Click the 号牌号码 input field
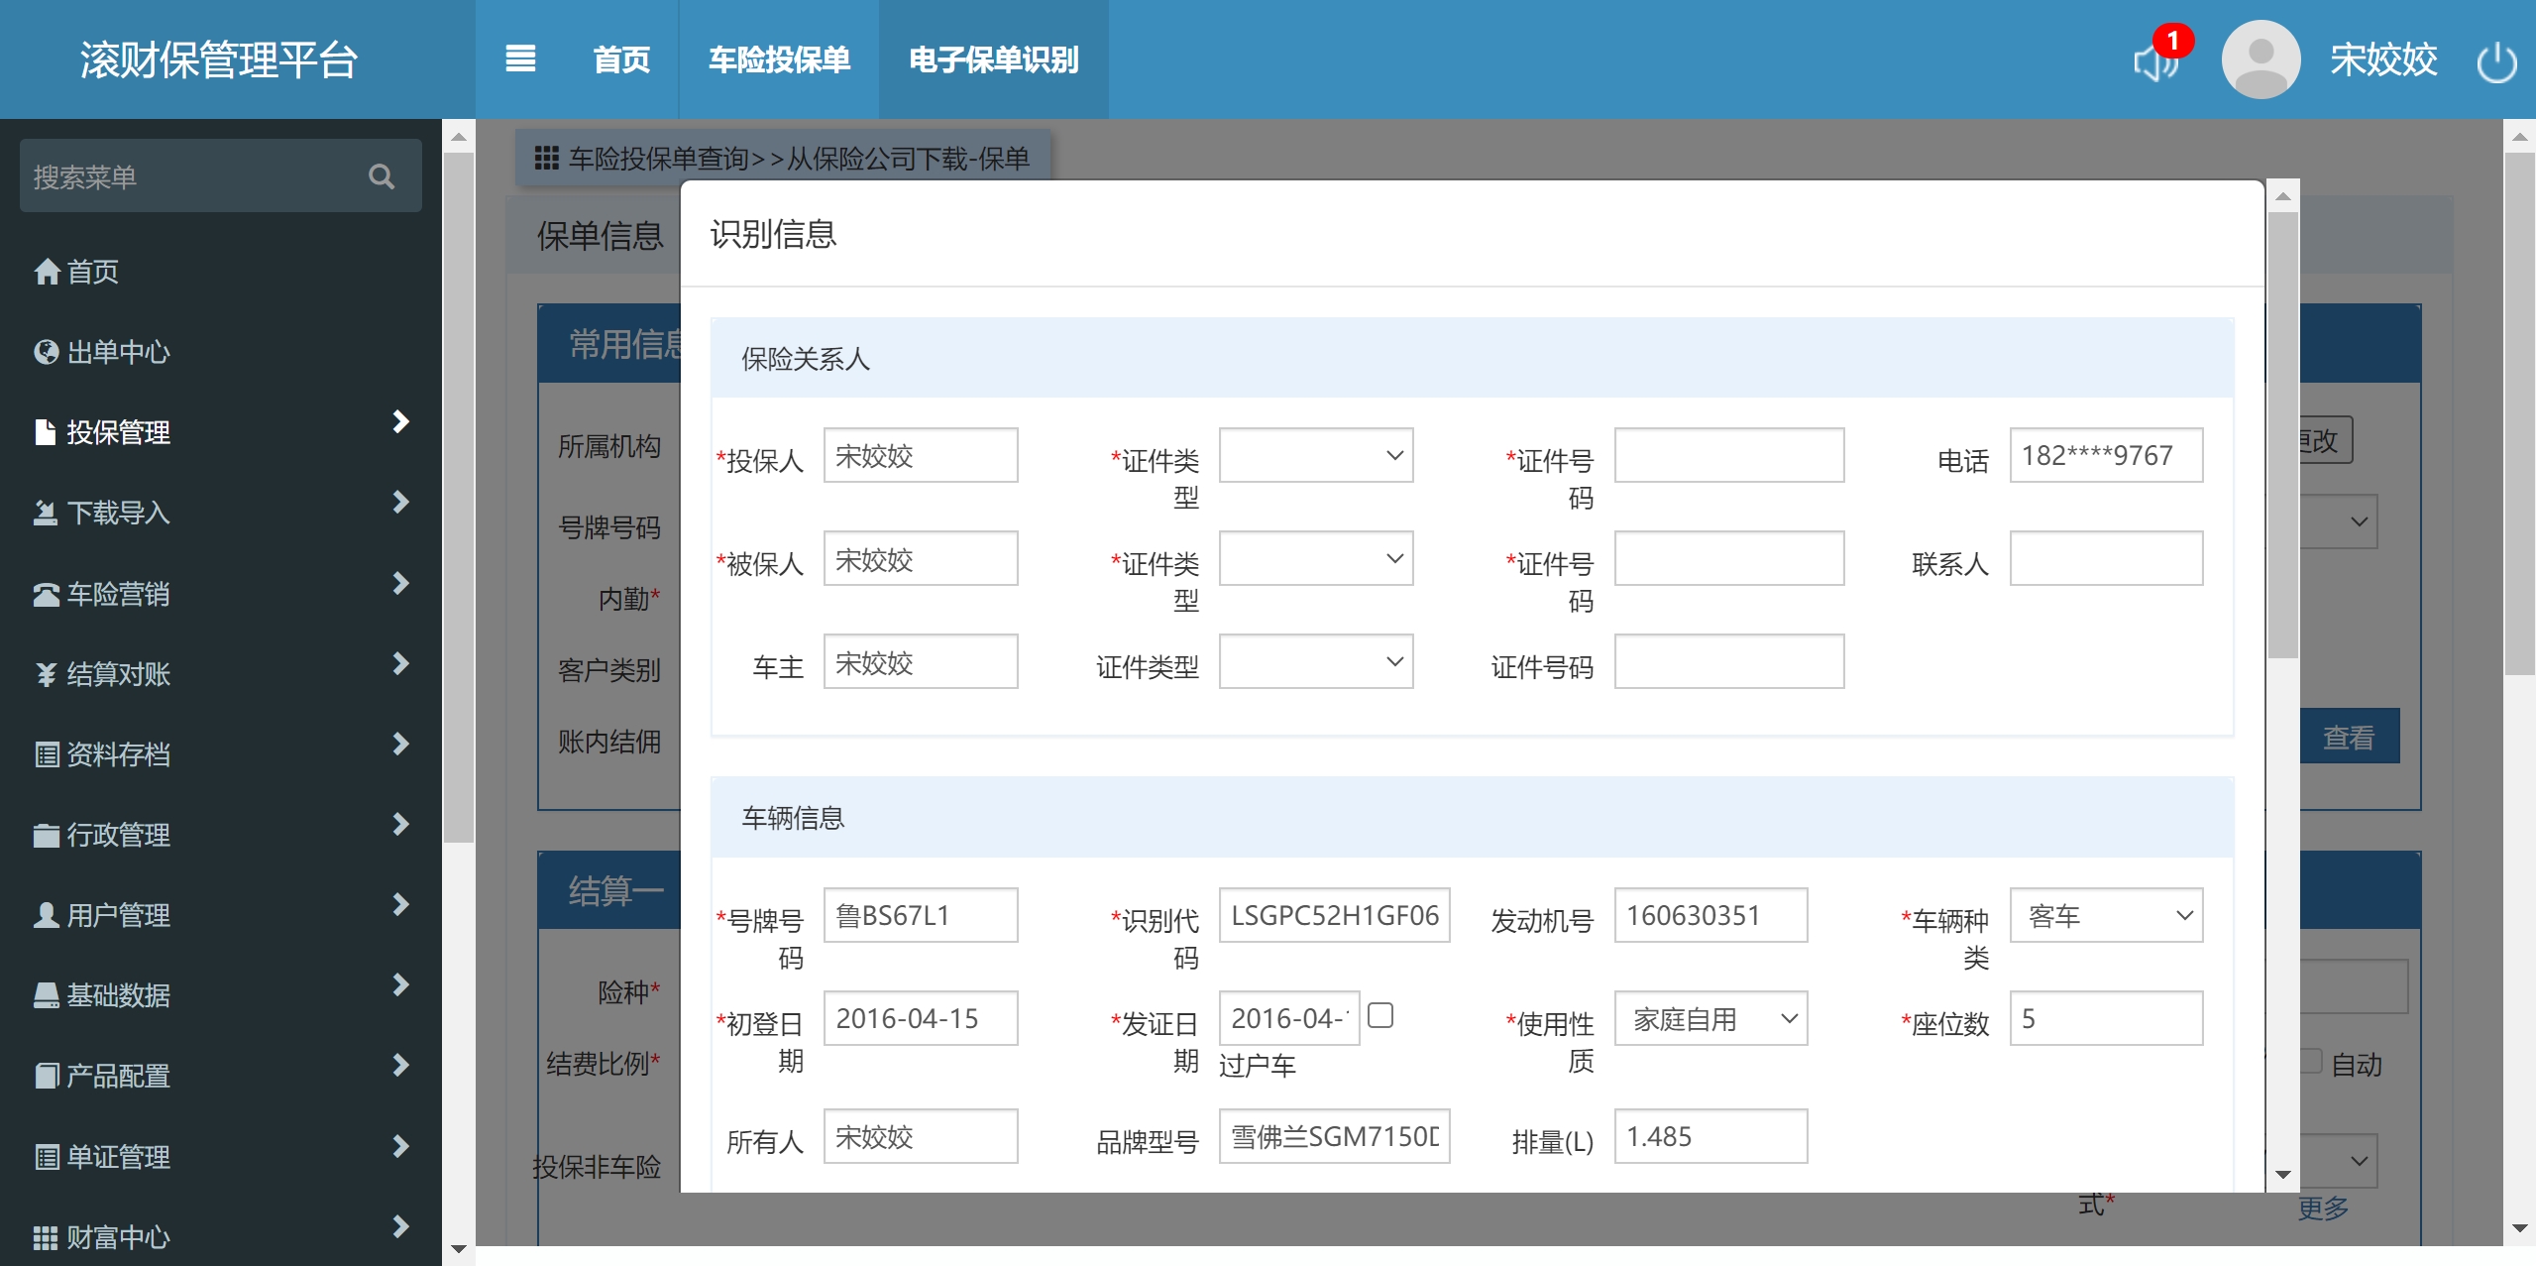Image resolution: width=2536 pixels, height=1266 pixels. [x=920, y=916]
